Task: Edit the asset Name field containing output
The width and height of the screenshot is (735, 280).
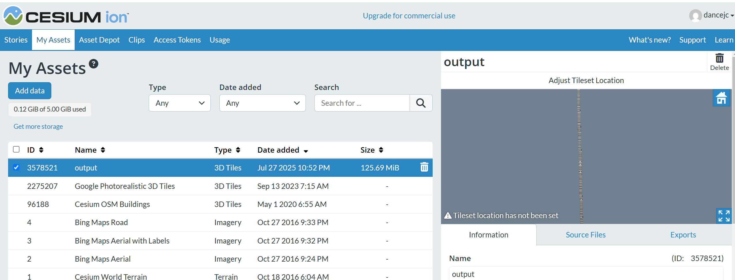Action: [x=586, y=274]
